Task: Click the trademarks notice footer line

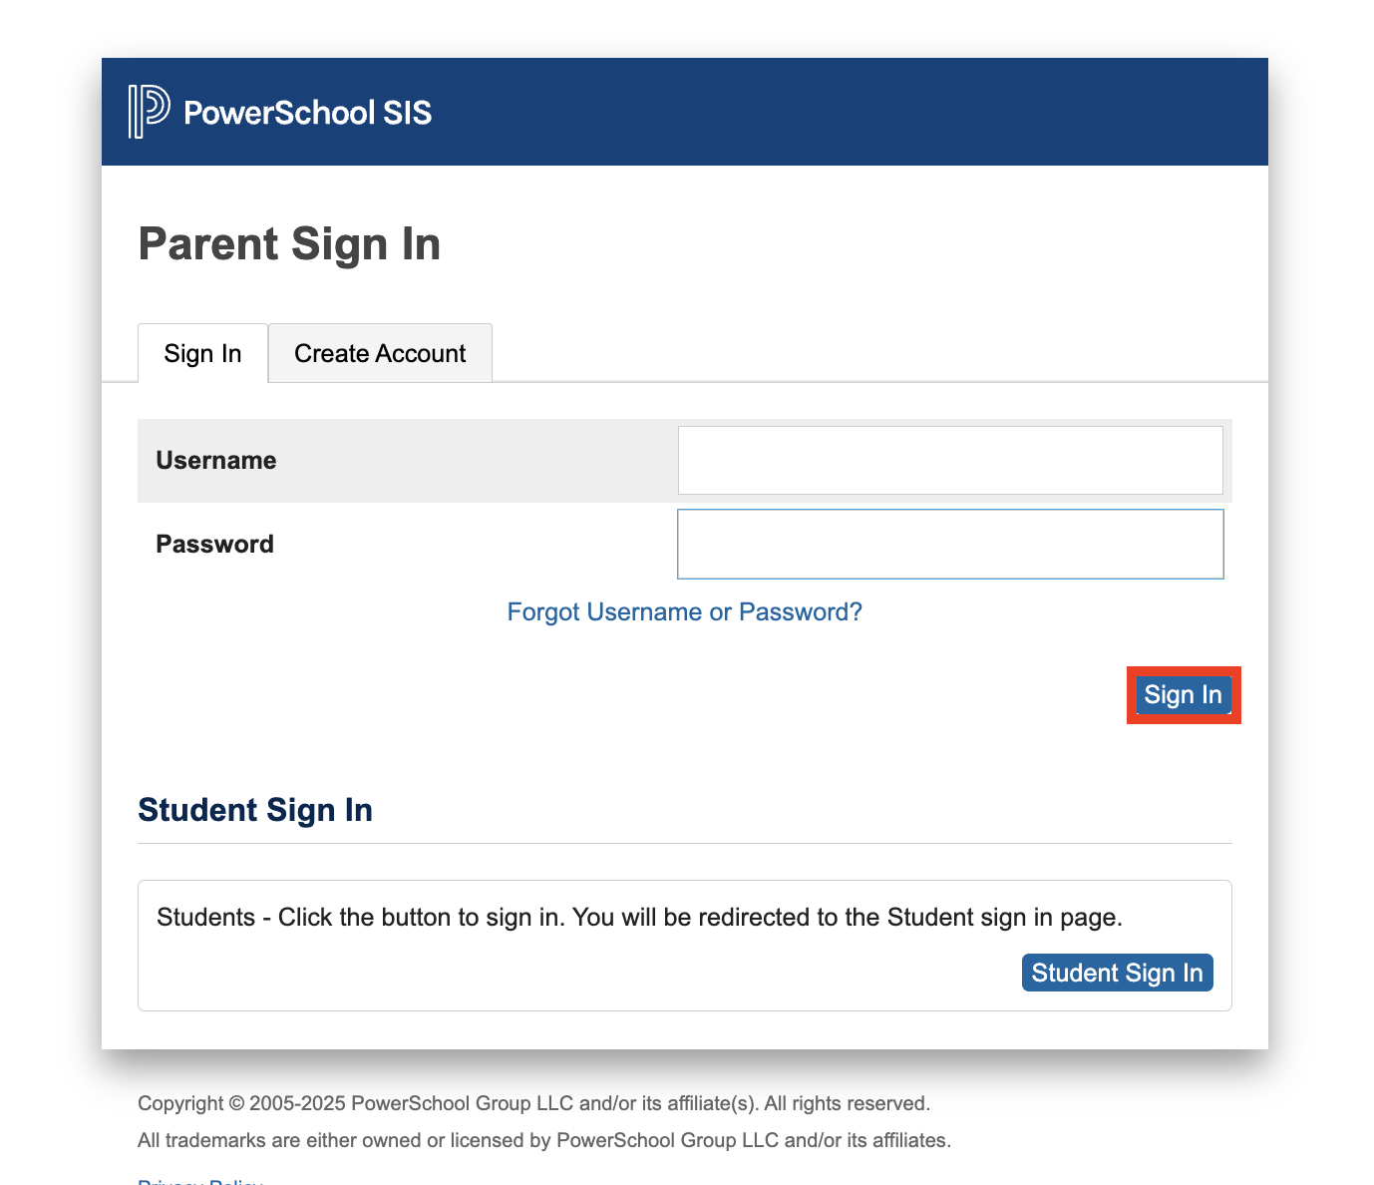Action: 543,1141
